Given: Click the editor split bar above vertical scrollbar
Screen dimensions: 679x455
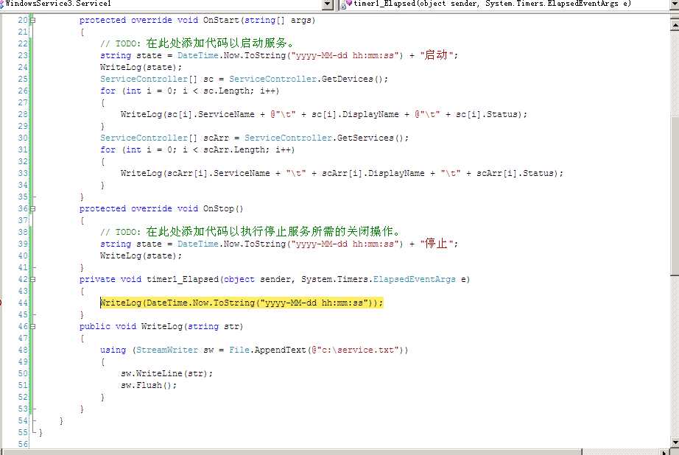Looking at the screenshot, I should 675,18.
